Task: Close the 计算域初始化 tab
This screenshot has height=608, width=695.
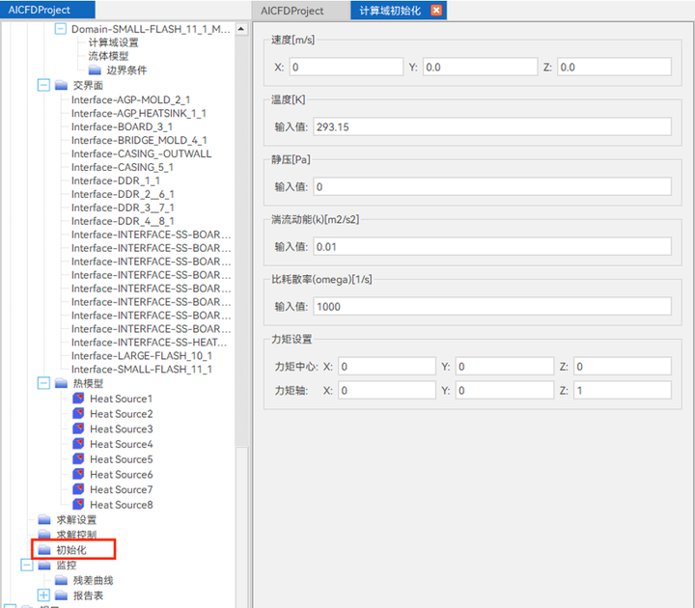Action: pyautogui.click(x=436, y=11)
